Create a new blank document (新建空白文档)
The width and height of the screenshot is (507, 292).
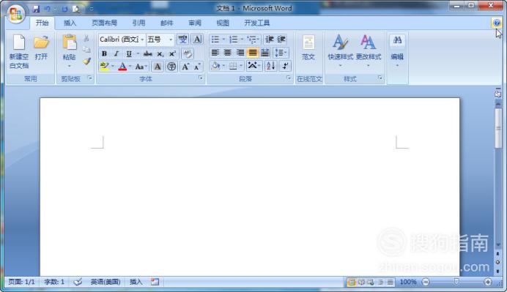[19, 52]
